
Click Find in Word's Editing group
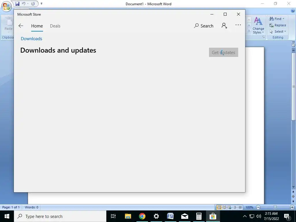click(275, 19)
